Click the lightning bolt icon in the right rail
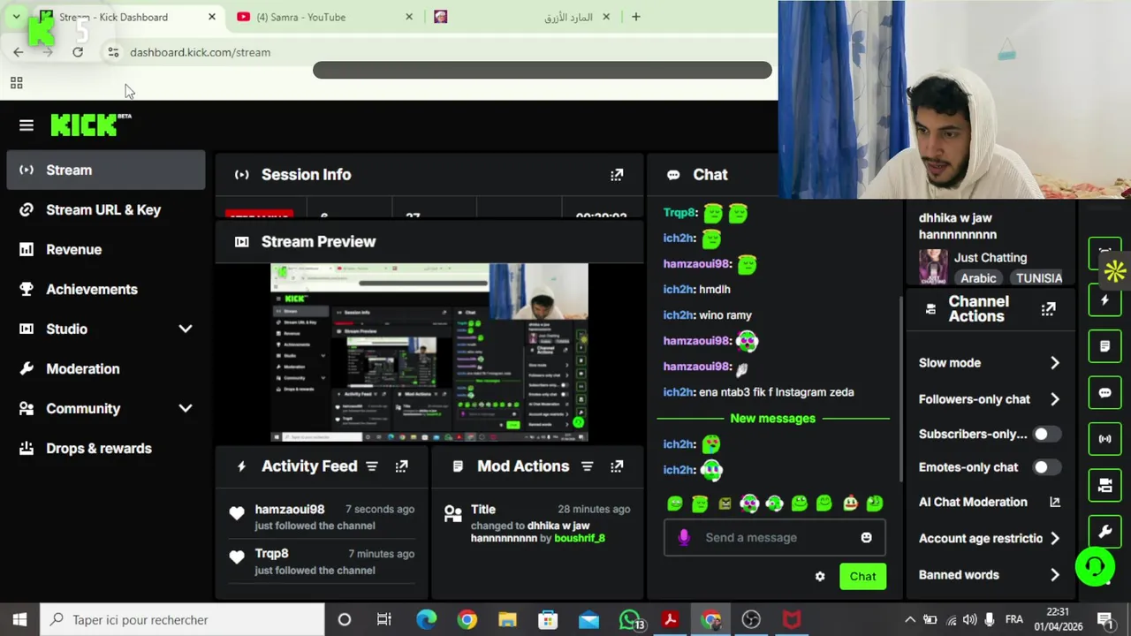 (1104, 300)
